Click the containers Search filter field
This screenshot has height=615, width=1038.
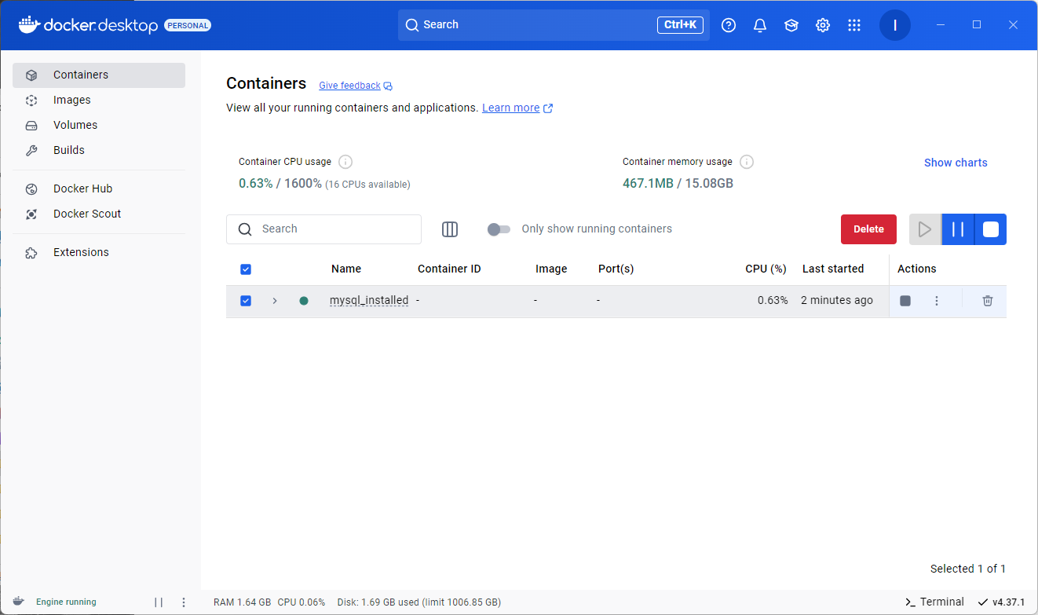pyautogui.click(x=323, y=229)
